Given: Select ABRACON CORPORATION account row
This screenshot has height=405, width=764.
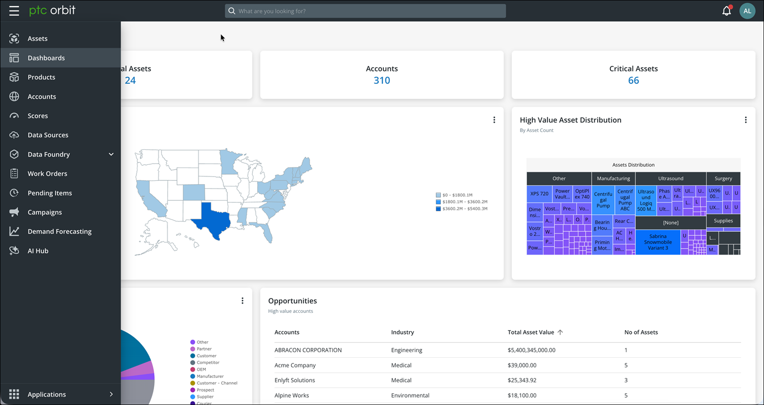Looking at the screenshot, I should point(507,350).
